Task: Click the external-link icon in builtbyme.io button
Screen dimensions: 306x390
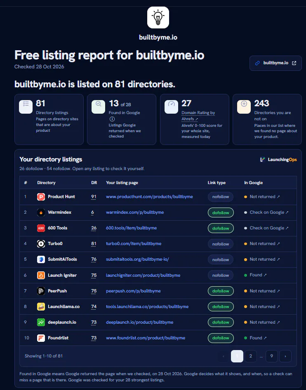Action: [x=294, y=63]
